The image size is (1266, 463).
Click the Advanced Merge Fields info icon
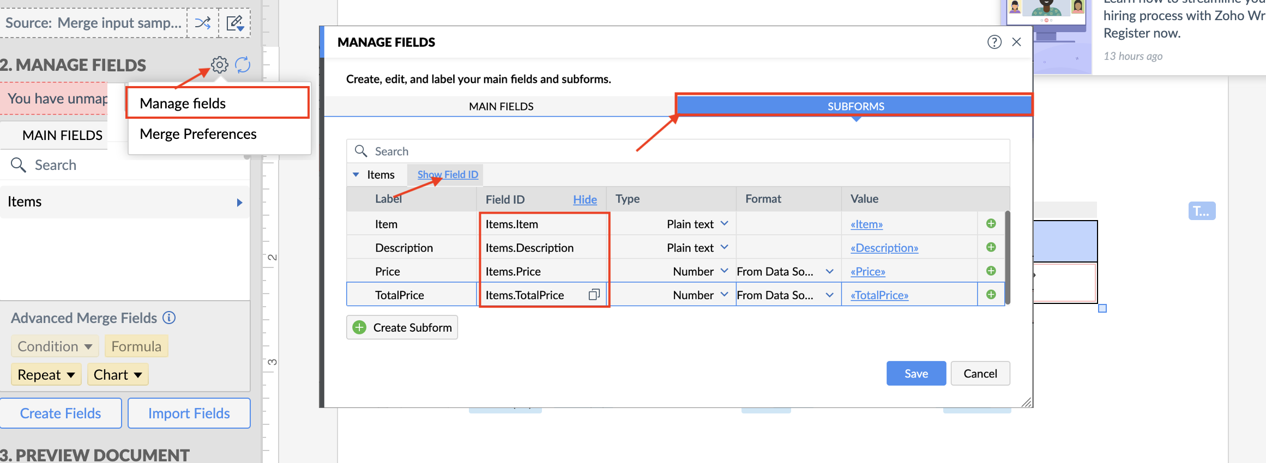coord(170,318)
